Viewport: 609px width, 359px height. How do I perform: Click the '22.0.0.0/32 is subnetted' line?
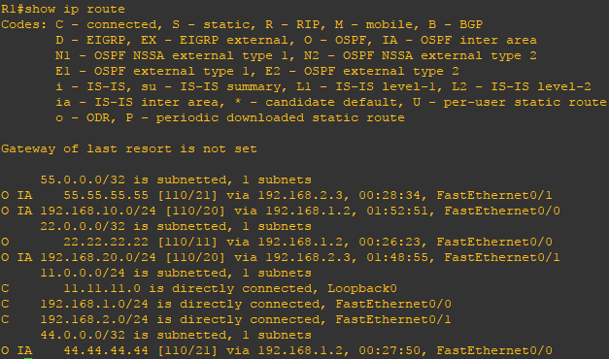pyautogui.click(x=176, y=226)
